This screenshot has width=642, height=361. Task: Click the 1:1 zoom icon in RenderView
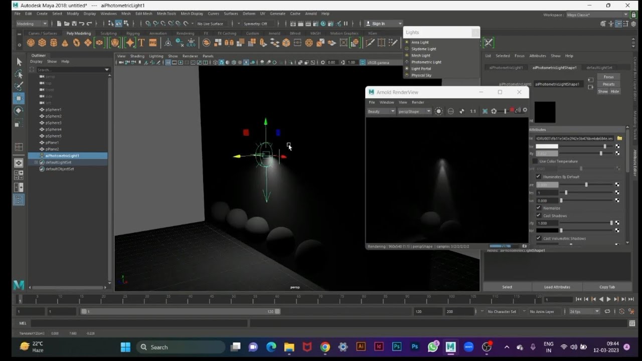click(473, 111)
